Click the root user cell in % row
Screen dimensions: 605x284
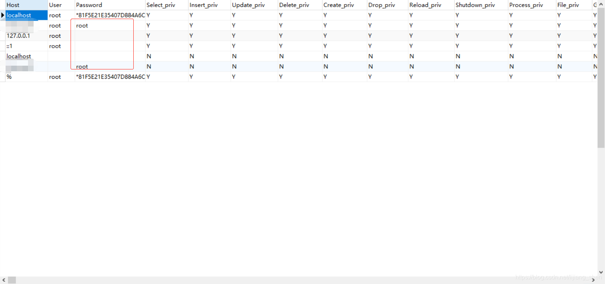(61, 77)
